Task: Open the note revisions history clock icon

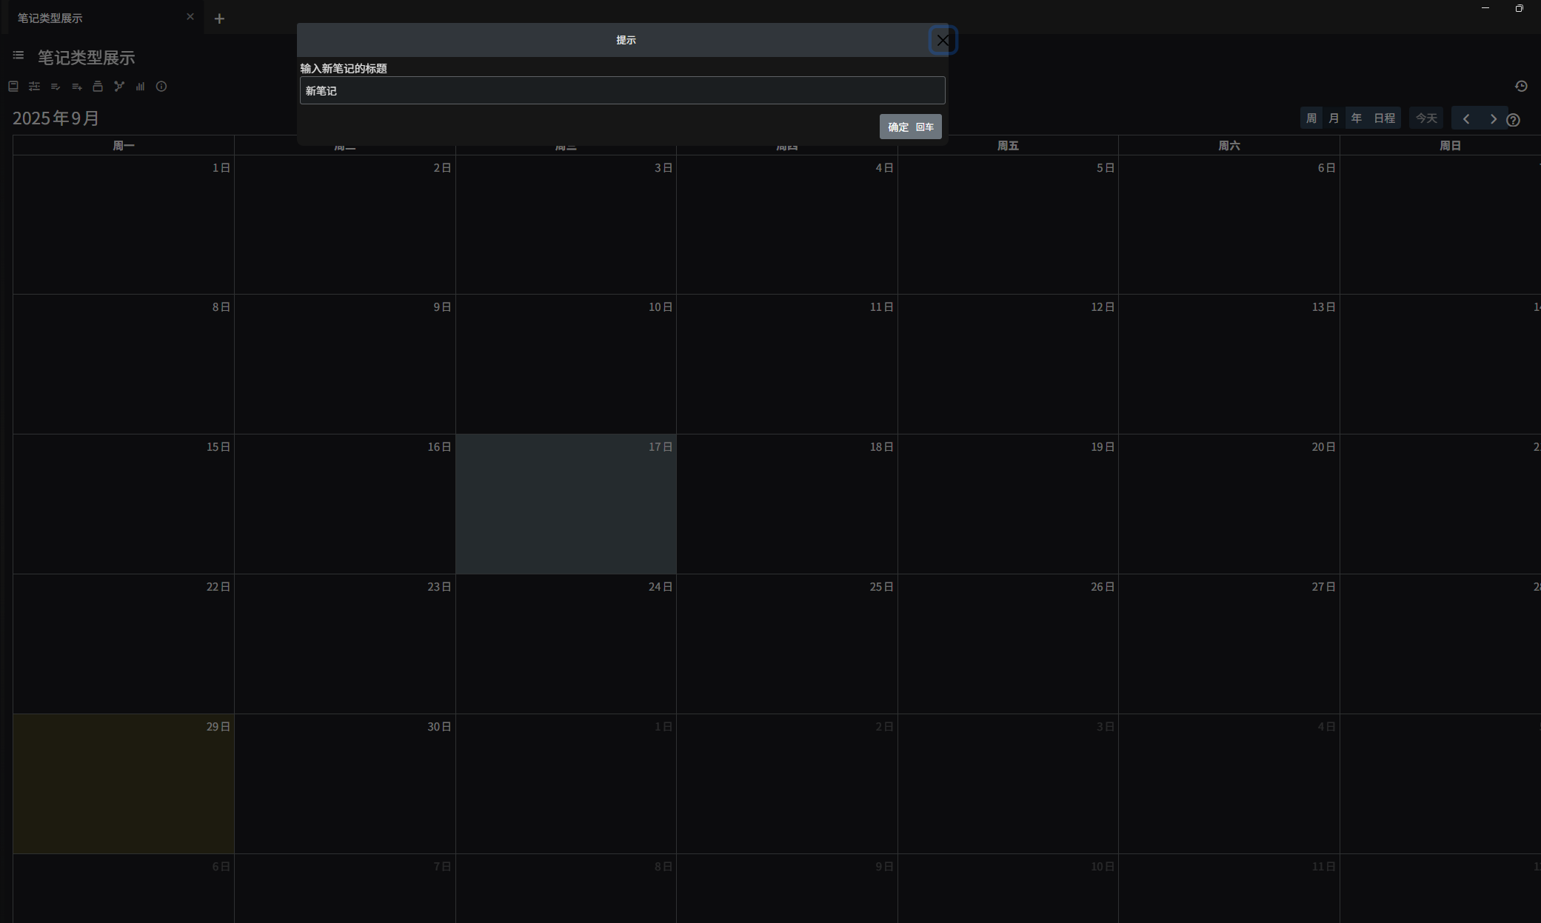Action: pyautogui.click(x=1521, y=87)
